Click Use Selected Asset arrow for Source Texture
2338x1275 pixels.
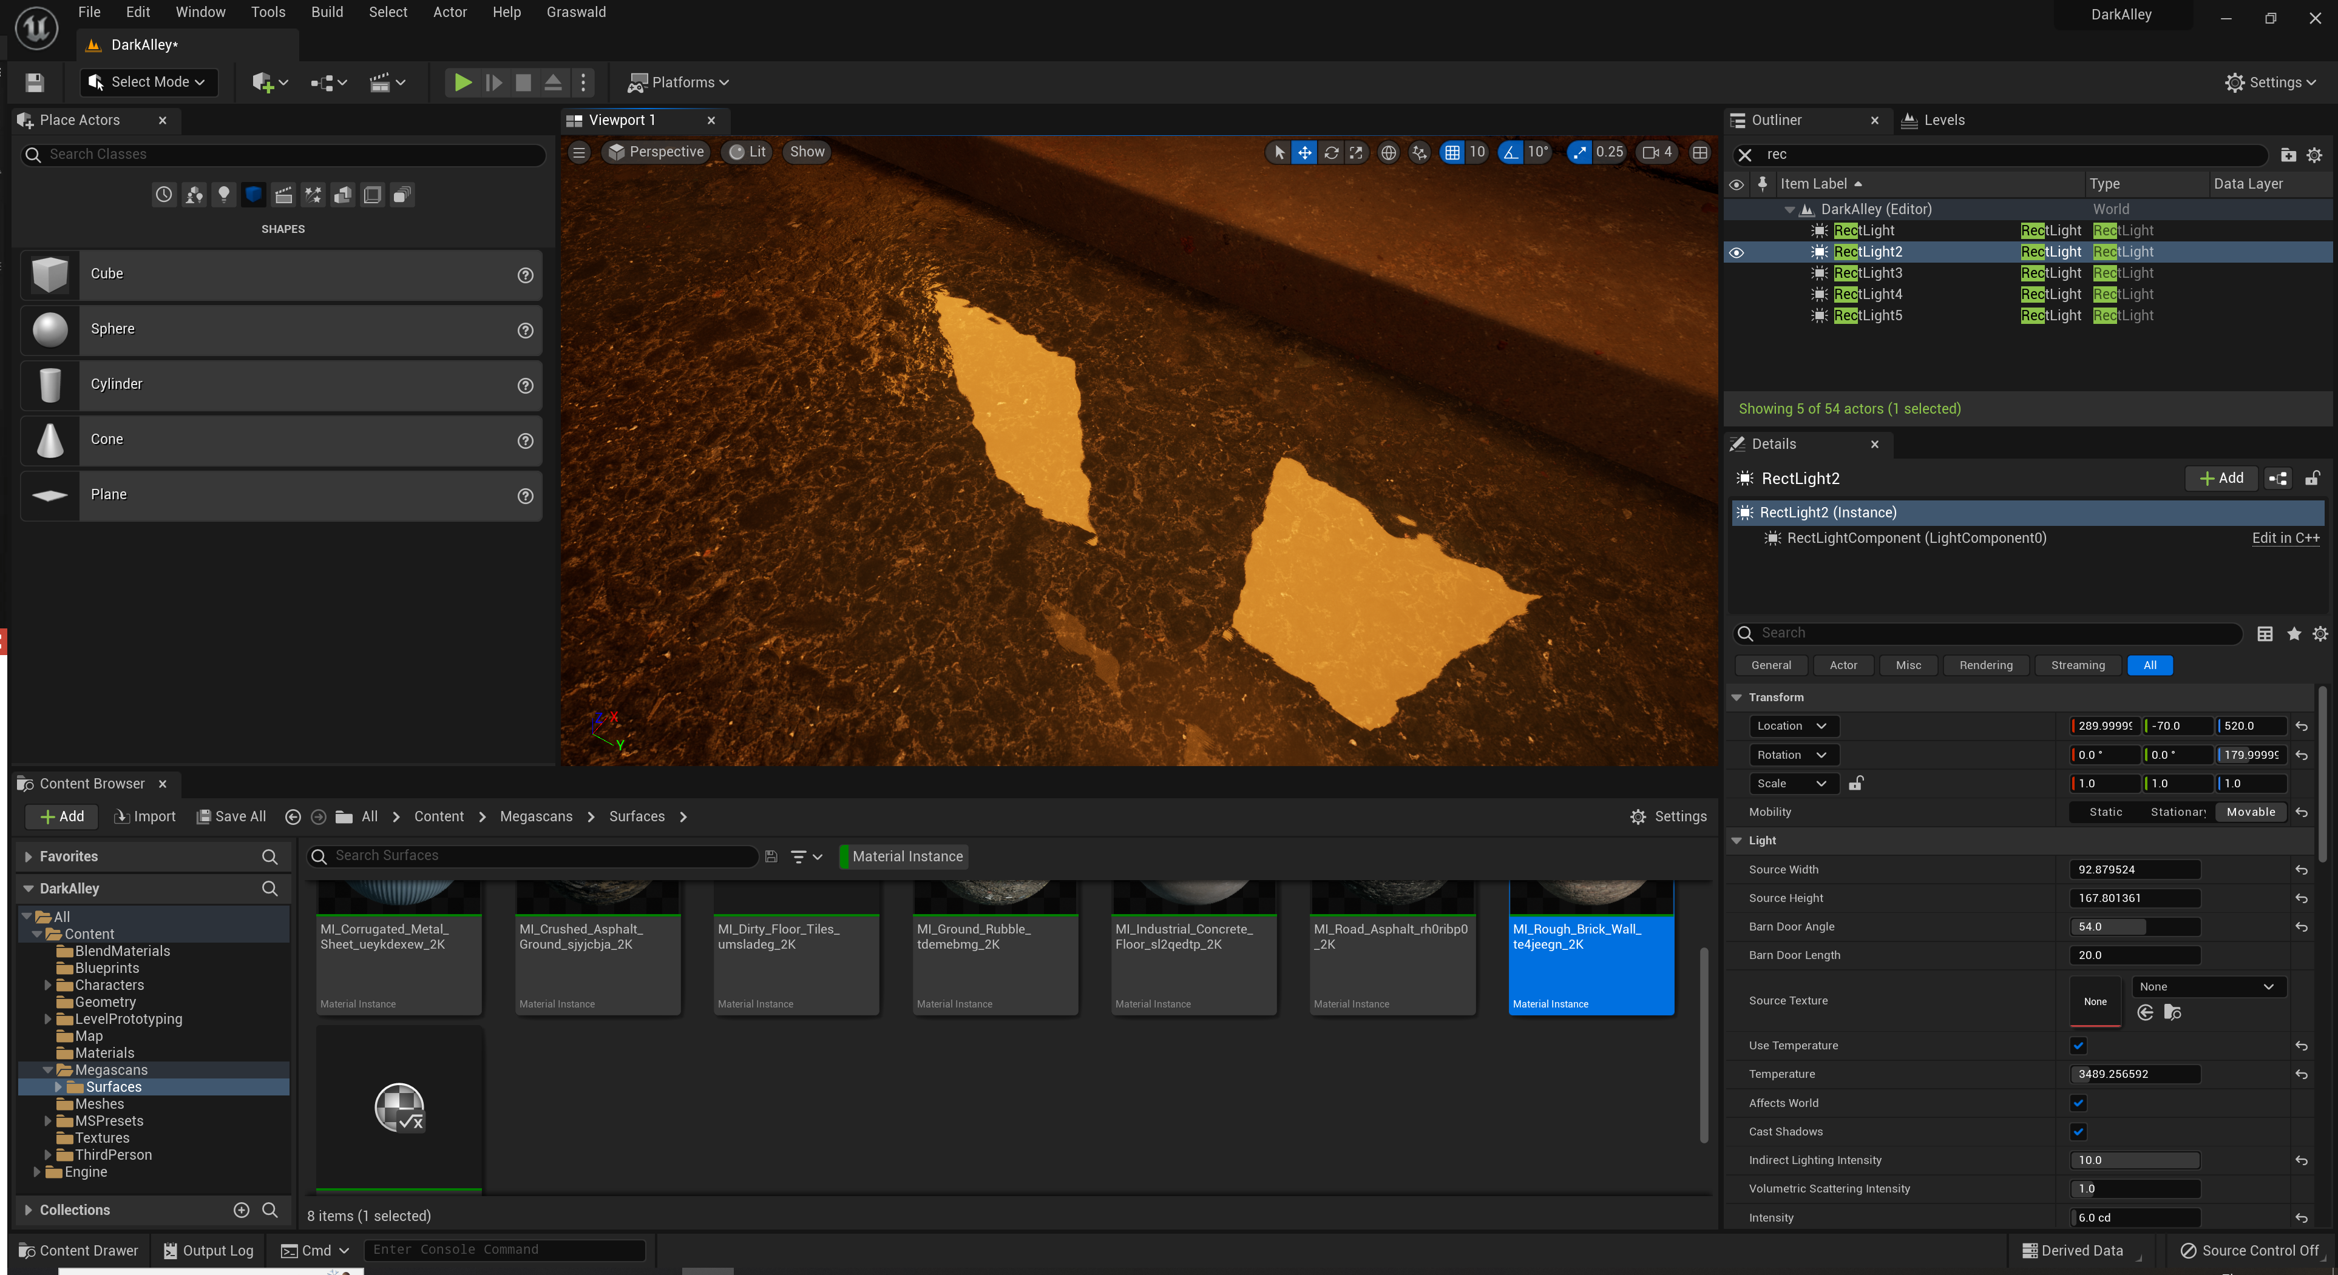coord(2146,1013)
